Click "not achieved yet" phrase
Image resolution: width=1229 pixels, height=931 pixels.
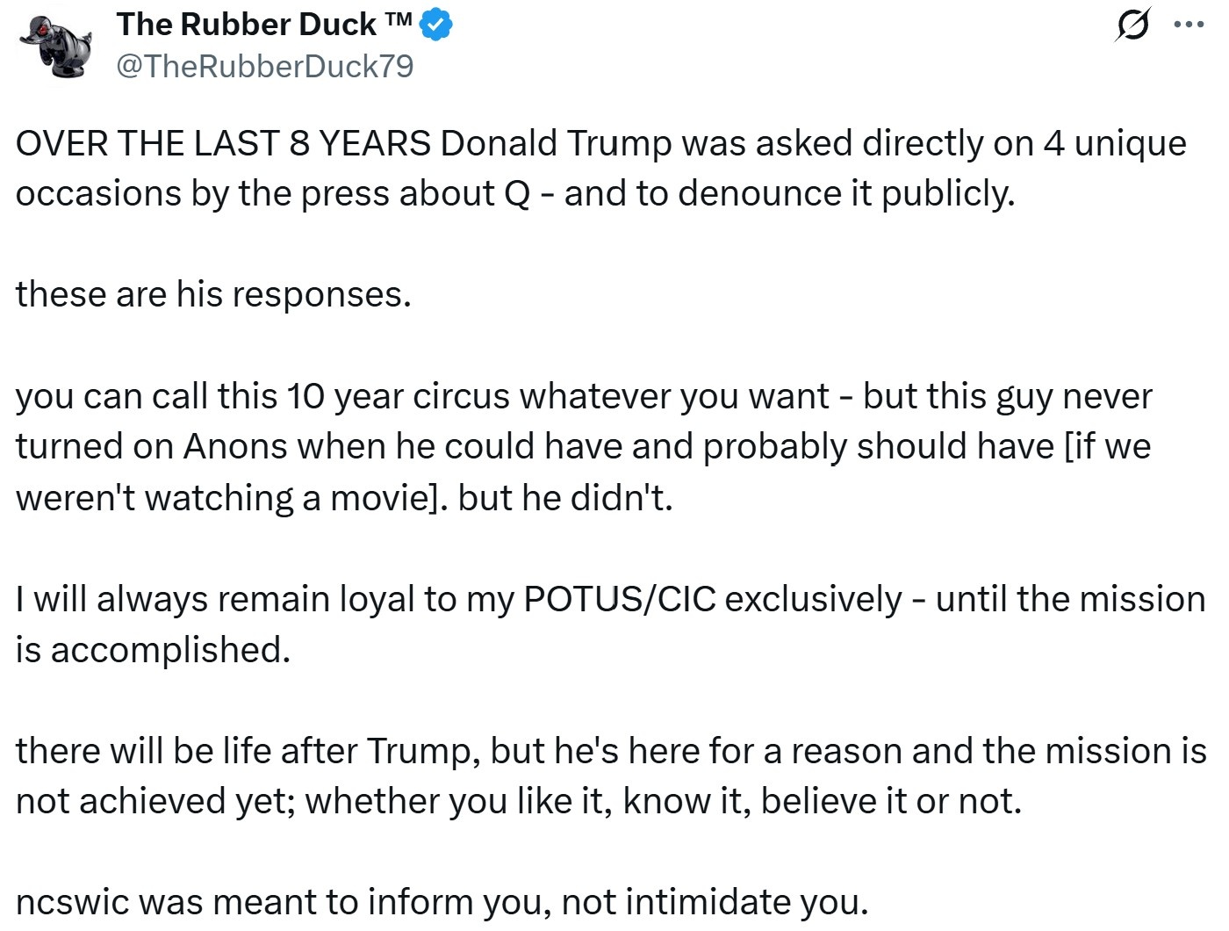(x=154, y=801)
